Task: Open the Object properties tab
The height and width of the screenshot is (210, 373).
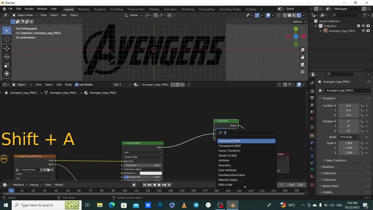Action: [x=312, y=136]
